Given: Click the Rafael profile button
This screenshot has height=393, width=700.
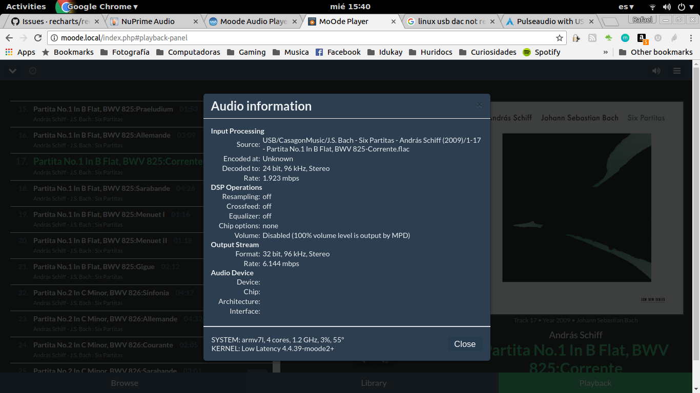Looking at the screenshot, I should coord(643,19).
